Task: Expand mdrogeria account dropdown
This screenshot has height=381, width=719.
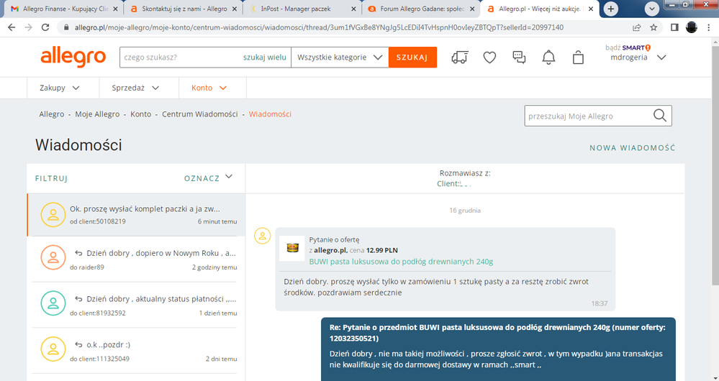Action: 661,58
